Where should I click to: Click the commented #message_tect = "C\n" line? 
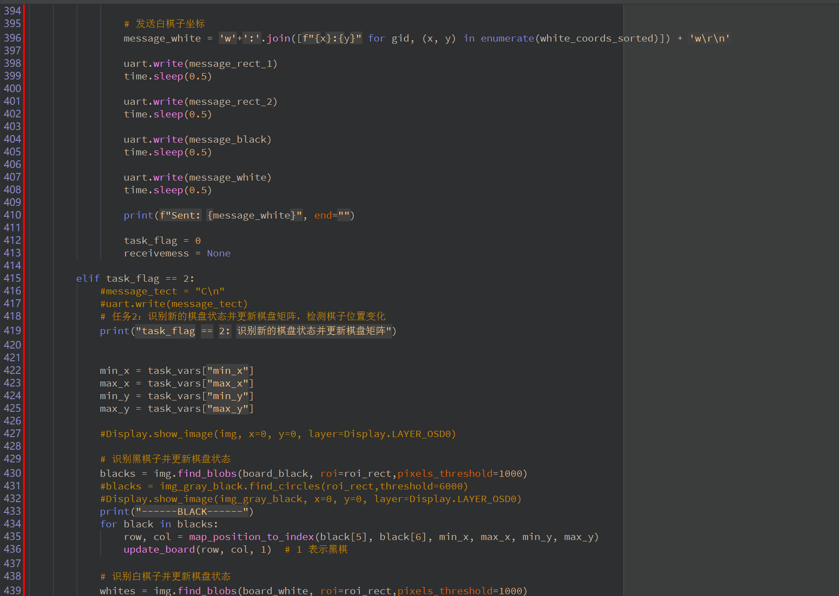coord(162,291)
